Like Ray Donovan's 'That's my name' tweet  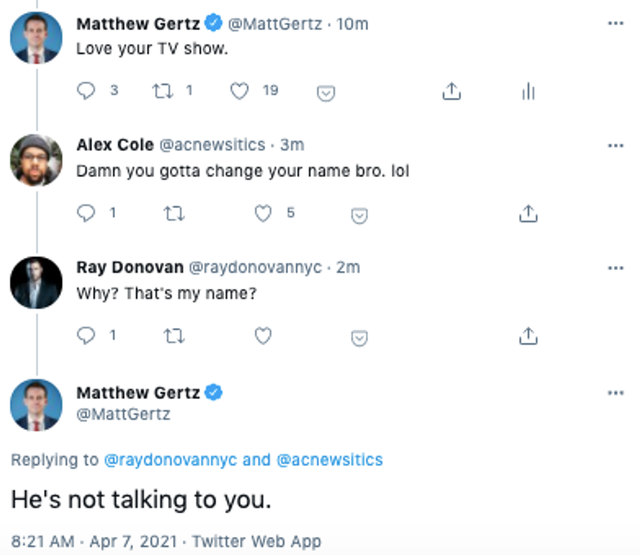(x=263, y=336)
